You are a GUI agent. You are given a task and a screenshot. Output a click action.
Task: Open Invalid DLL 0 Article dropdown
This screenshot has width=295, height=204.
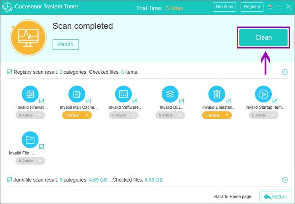click(170, 115)
